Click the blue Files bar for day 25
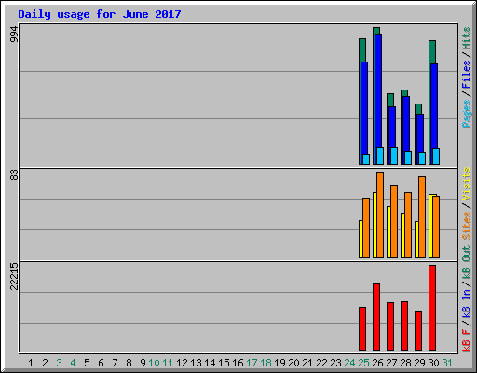 (x=364, y=107)
